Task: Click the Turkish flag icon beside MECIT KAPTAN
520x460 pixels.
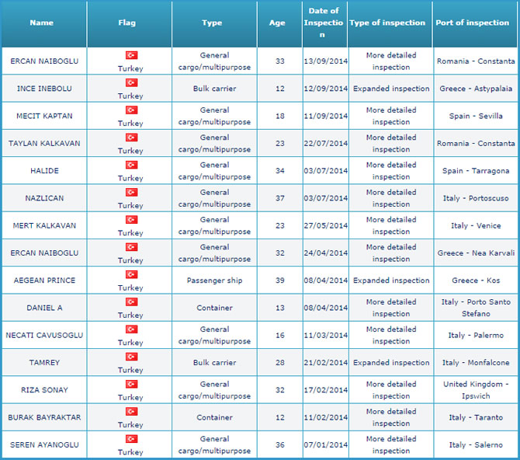Action: tap(130, 110)
